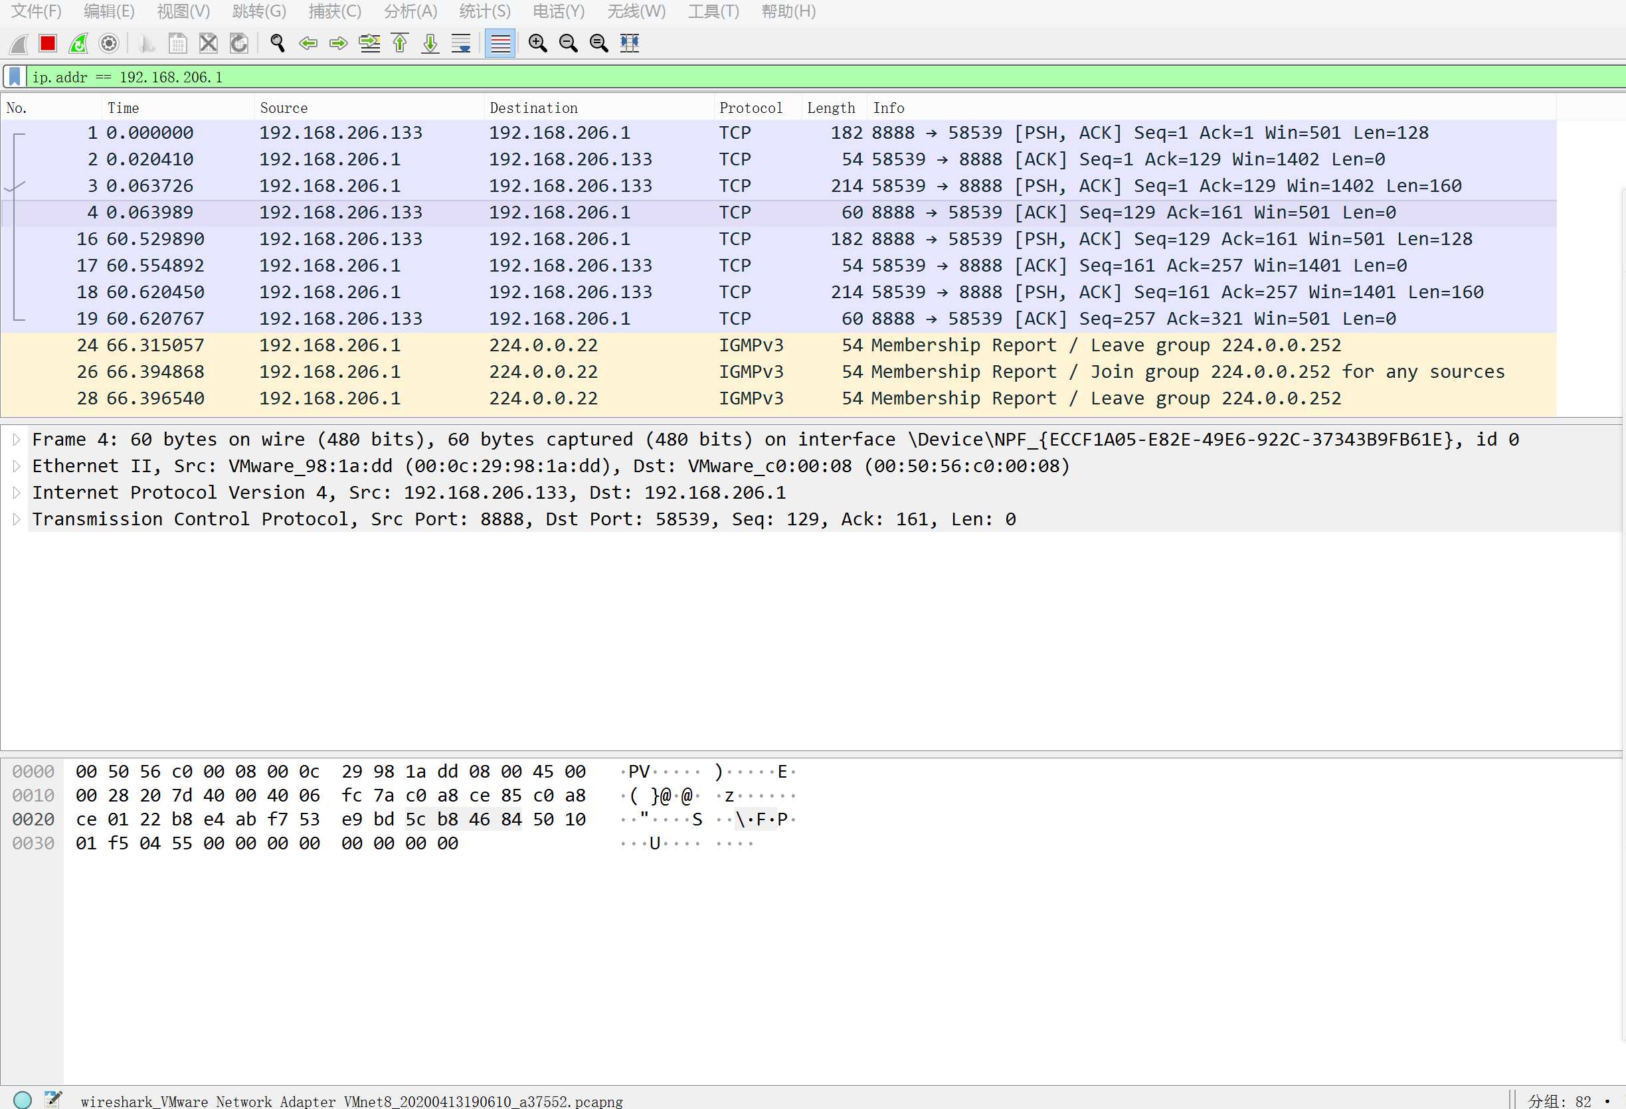The width and height of the screenshot is (1626, 1109).
Task: Open capture options gear icon
Action: pyautogui.click(x=108, y=43)
